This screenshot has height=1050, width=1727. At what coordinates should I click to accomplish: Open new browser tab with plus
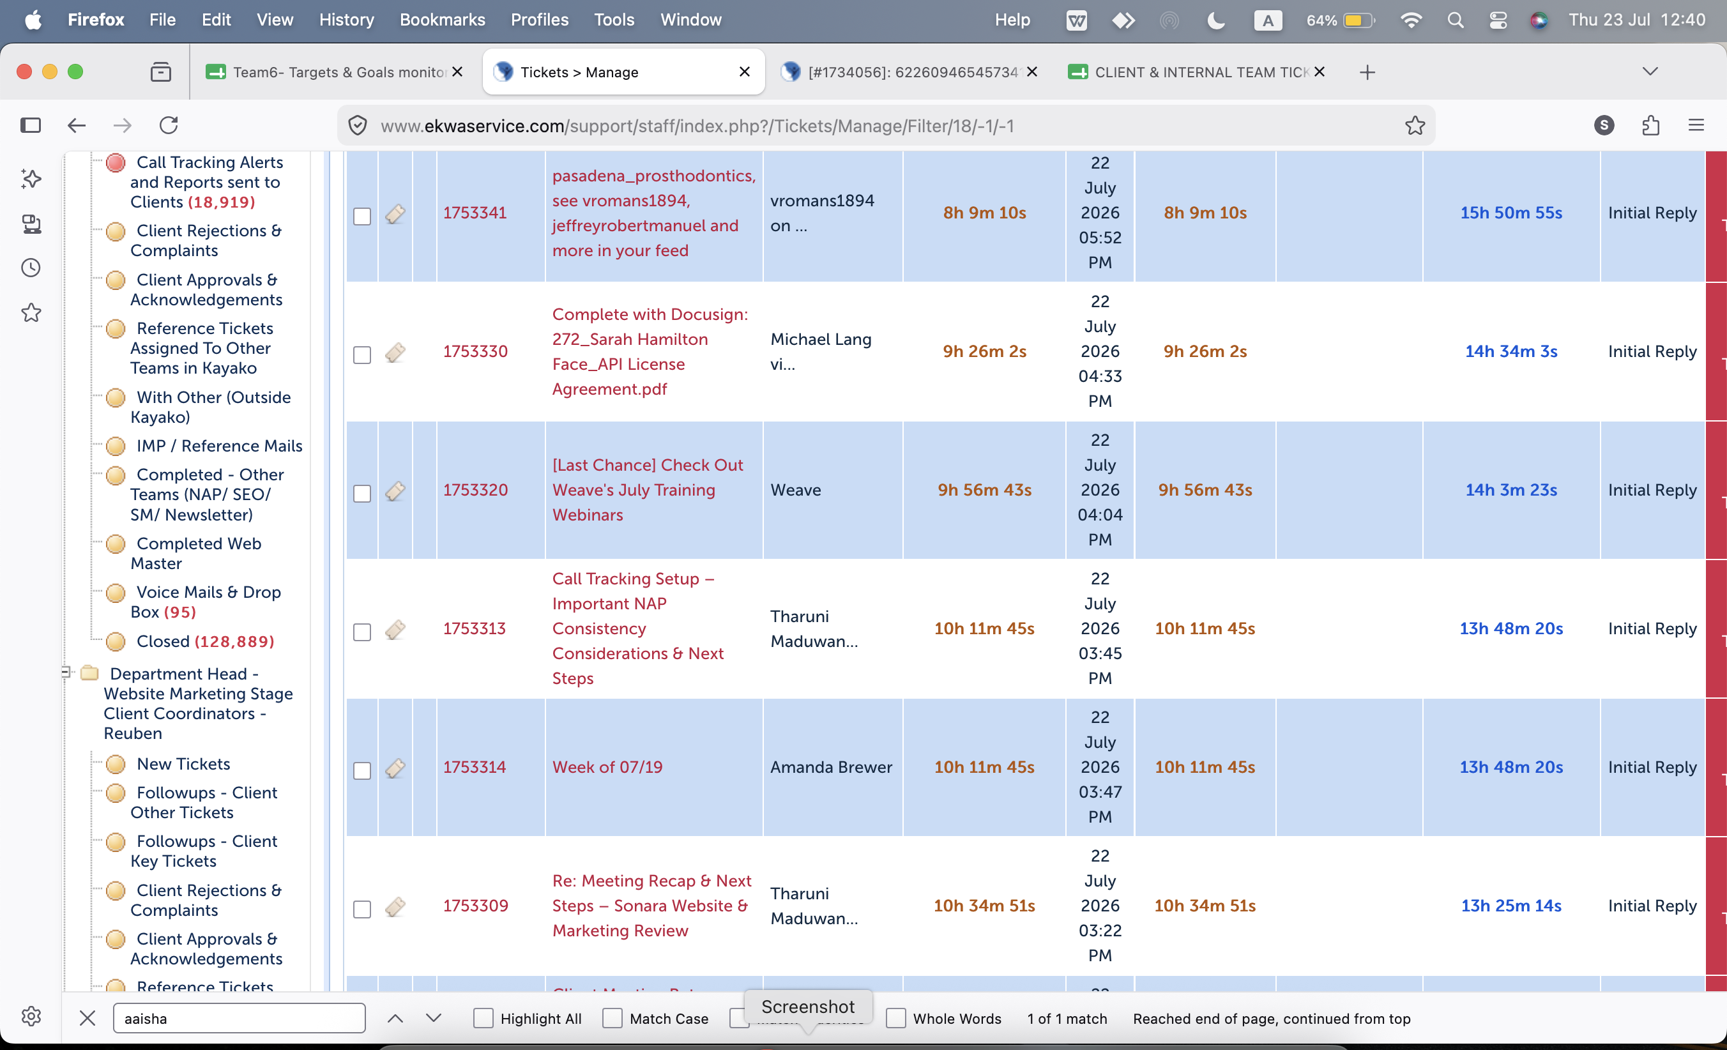click(1367, 72)
